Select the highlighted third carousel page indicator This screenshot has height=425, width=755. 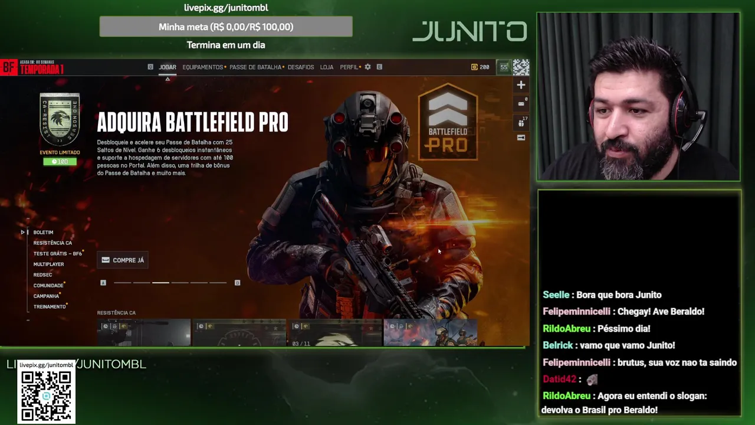tap(160, 283)
